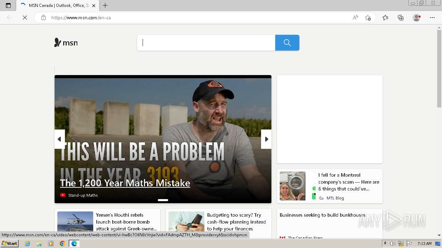Stop loading the page
The width and height of the screenshot is (442, 248).
(25, 18)
